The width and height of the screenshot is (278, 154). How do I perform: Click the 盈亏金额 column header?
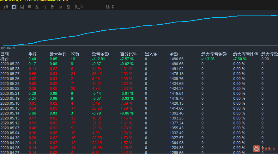[x=100, y=54]
